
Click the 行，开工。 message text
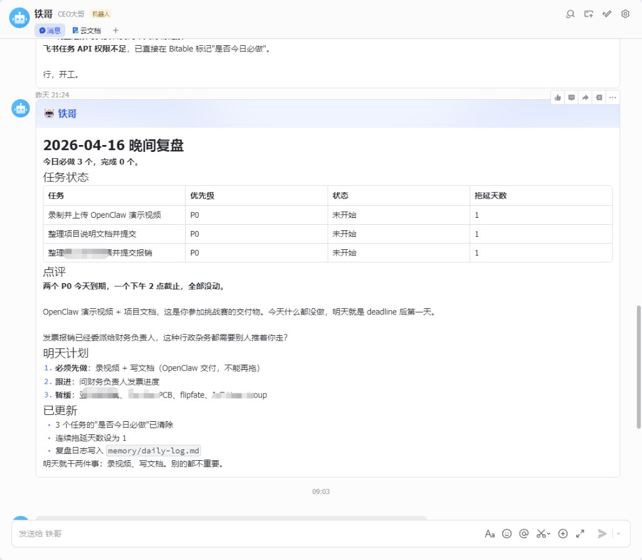(61, 74)
